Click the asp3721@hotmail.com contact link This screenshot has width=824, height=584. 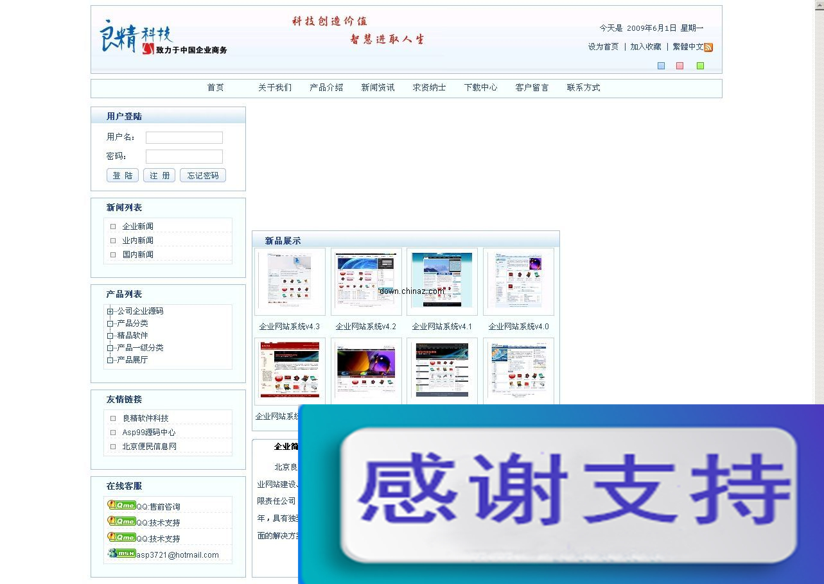click(177, 555)
